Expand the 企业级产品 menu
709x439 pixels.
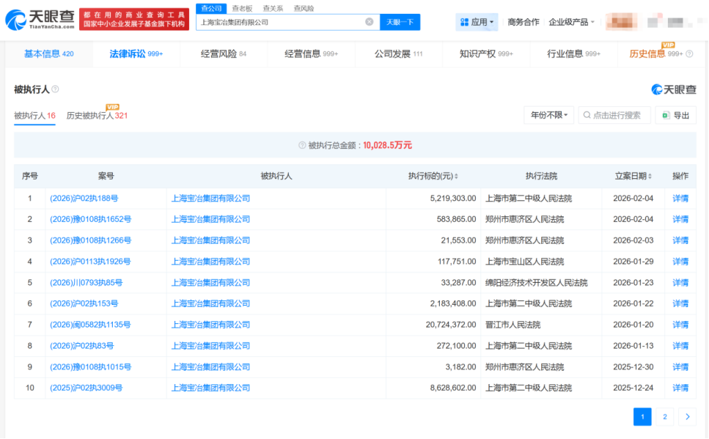point(572,22)
